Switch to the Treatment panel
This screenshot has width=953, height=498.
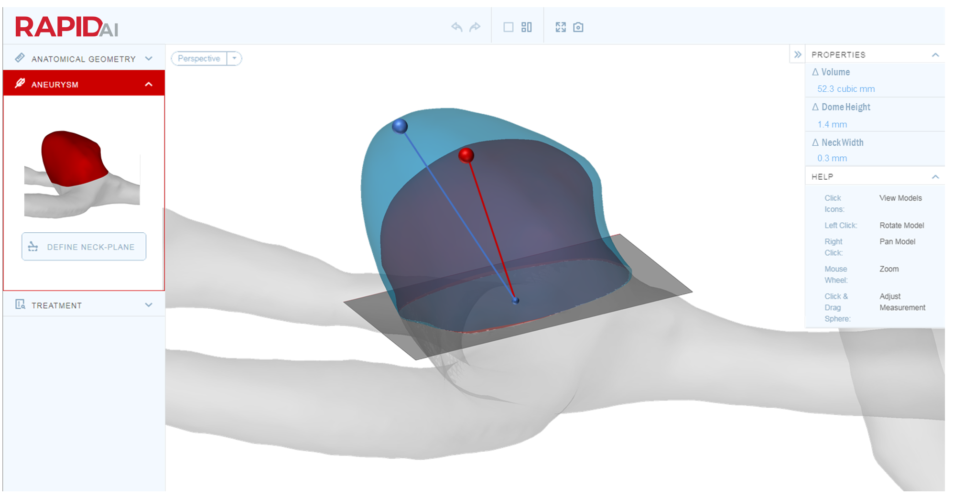click(56, 305)
